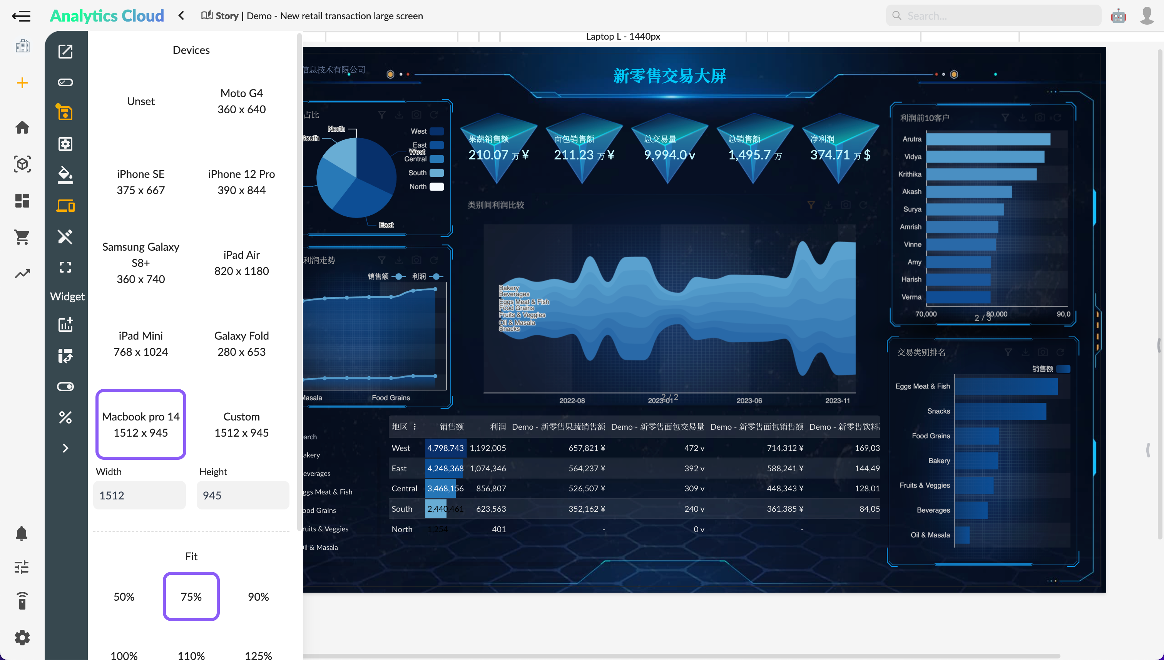Open the shopping cart icon in the sidebar

22,236
